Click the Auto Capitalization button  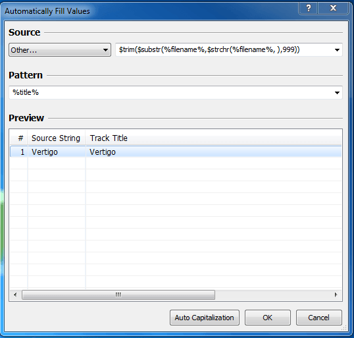click(x=205, y=318)
